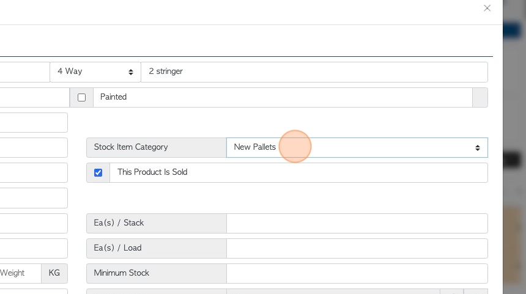Click the empty field beside Stock Item Category
This screenshot has width=526, height=294.
pos(34,147)
